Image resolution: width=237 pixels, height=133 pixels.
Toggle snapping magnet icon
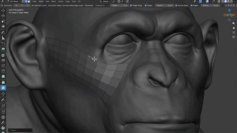pyautogui.click(x=119, y=1)
